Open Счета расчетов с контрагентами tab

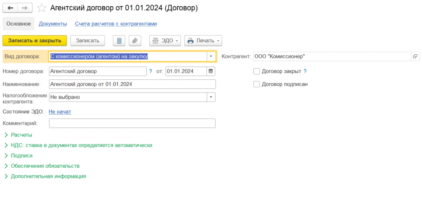point(116,24)
